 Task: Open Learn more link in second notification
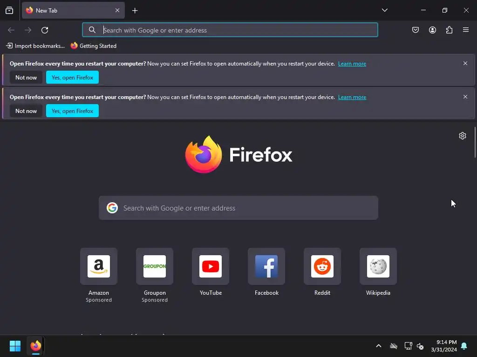pos(352,97)
